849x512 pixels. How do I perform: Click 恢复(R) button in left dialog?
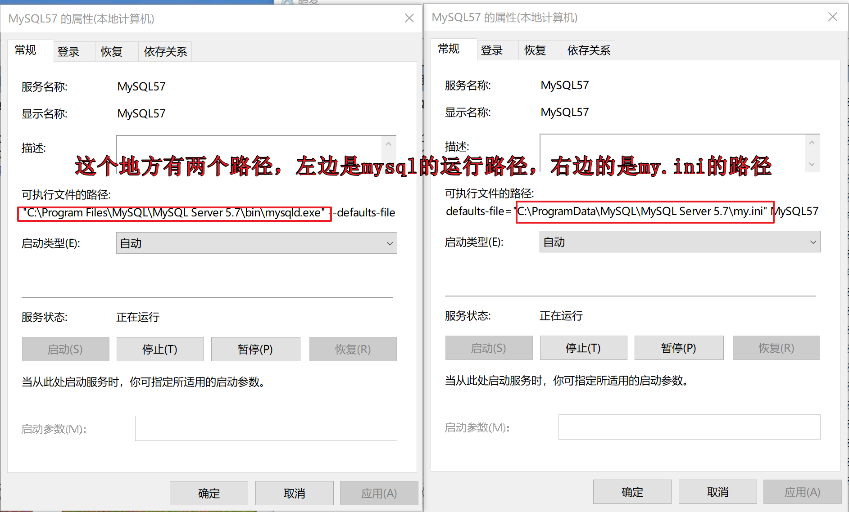(x=353, y=349)
